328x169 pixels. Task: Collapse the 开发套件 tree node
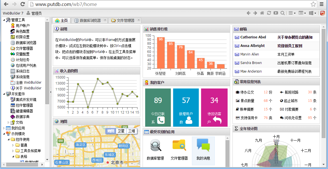4,94
